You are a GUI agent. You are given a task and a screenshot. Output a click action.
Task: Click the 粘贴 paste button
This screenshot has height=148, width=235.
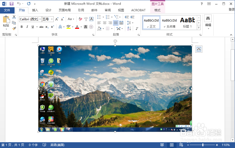click(6, 22)
